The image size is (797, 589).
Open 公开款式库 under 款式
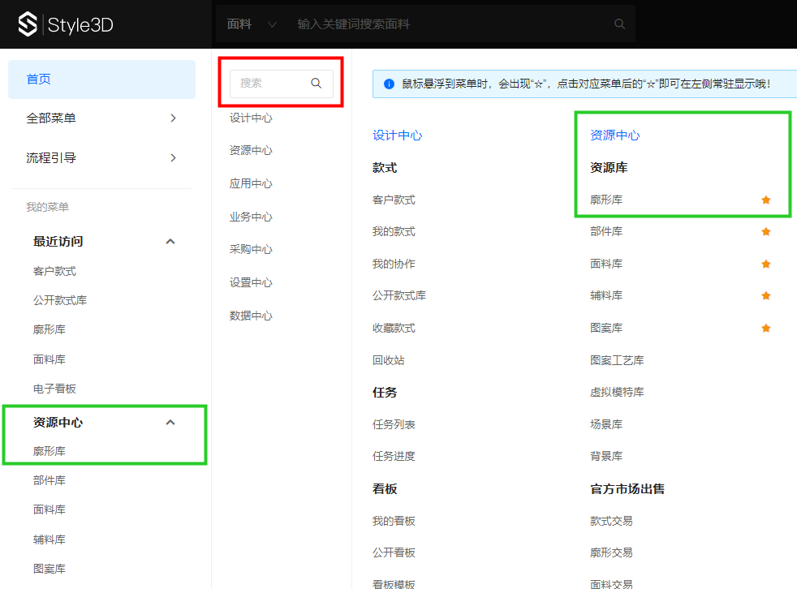[x=399, y=296]
